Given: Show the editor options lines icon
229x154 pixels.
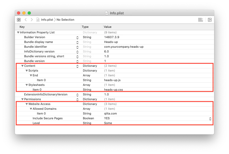Looking at the screenshot, I should click(x=200, y=20).
